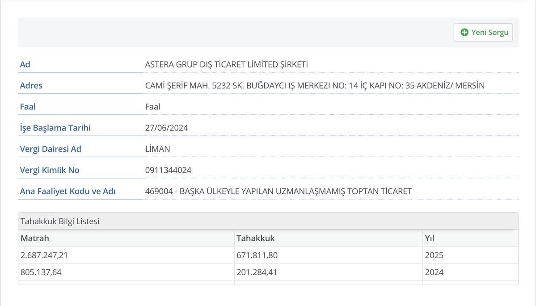Screen dimensions: 536x306
Task: Click the 'Faal' label on the left
Action: (28, 107)
